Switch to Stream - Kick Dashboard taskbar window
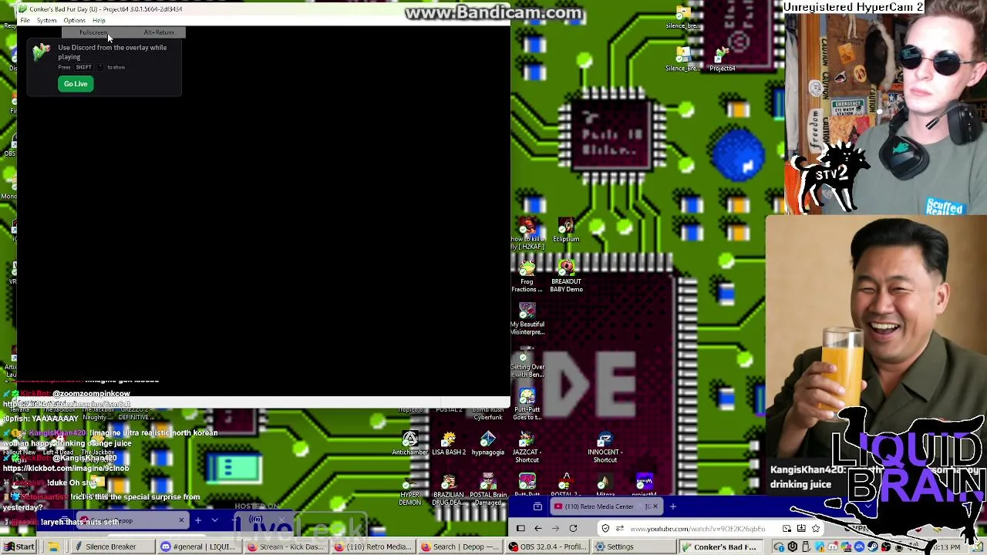The image size is (987, 555). 285,547
